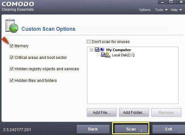
Task: Minimize the Comodo Cleaning Essentials window
Action: [162, 2]
